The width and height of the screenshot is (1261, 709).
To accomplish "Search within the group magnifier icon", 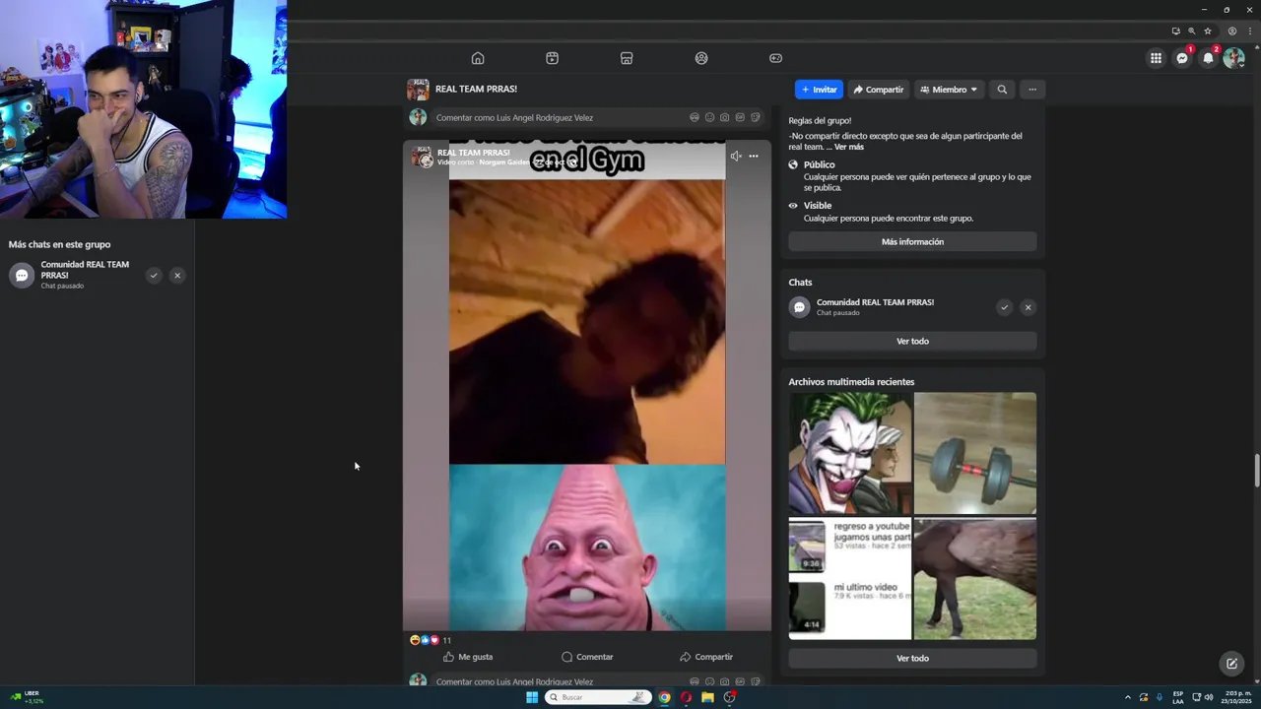I will [1002, 90].
